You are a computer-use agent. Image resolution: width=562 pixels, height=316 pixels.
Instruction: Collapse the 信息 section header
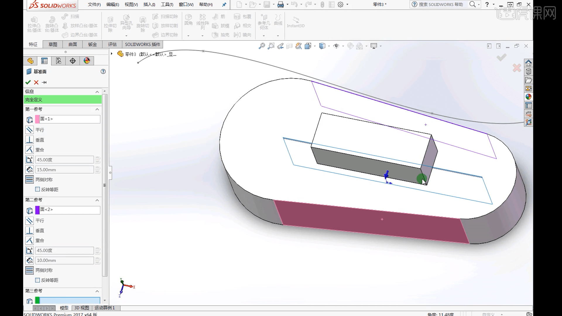(x=97, y=92)
